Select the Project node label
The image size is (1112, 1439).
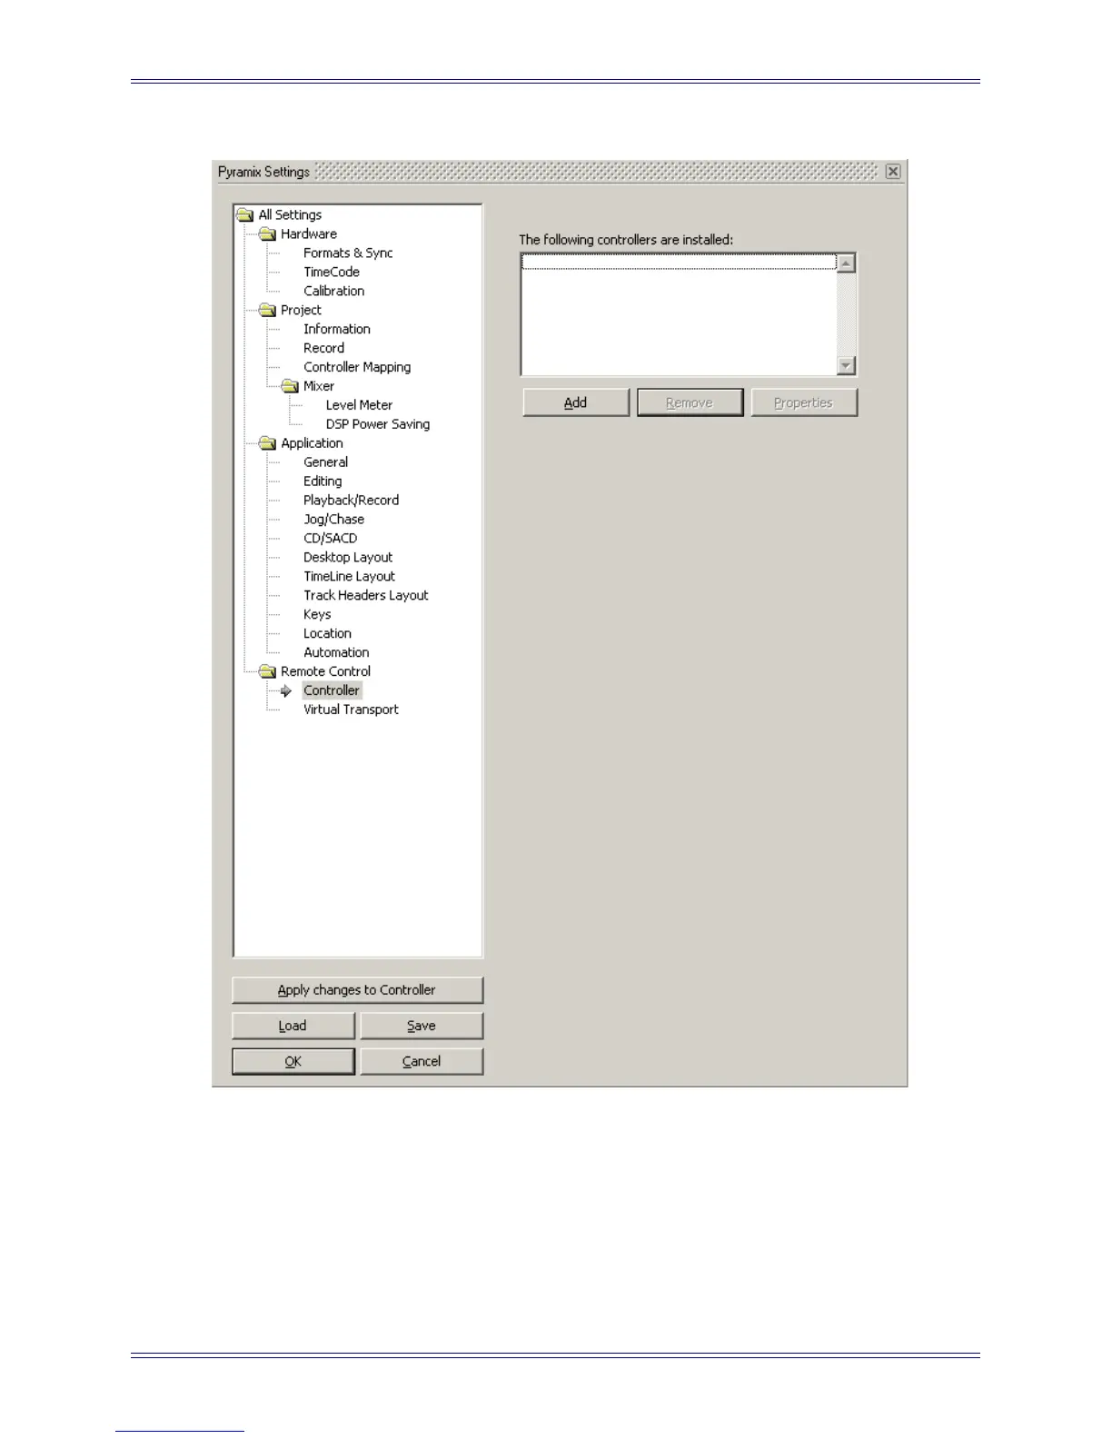[x=301, y=311]
